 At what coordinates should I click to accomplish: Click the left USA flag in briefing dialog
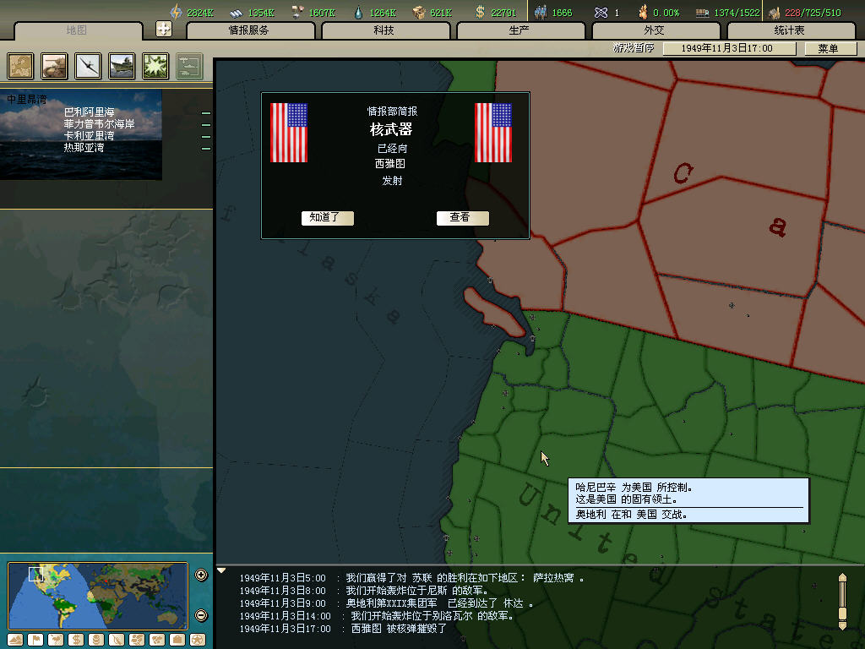(x=289, y=133)
